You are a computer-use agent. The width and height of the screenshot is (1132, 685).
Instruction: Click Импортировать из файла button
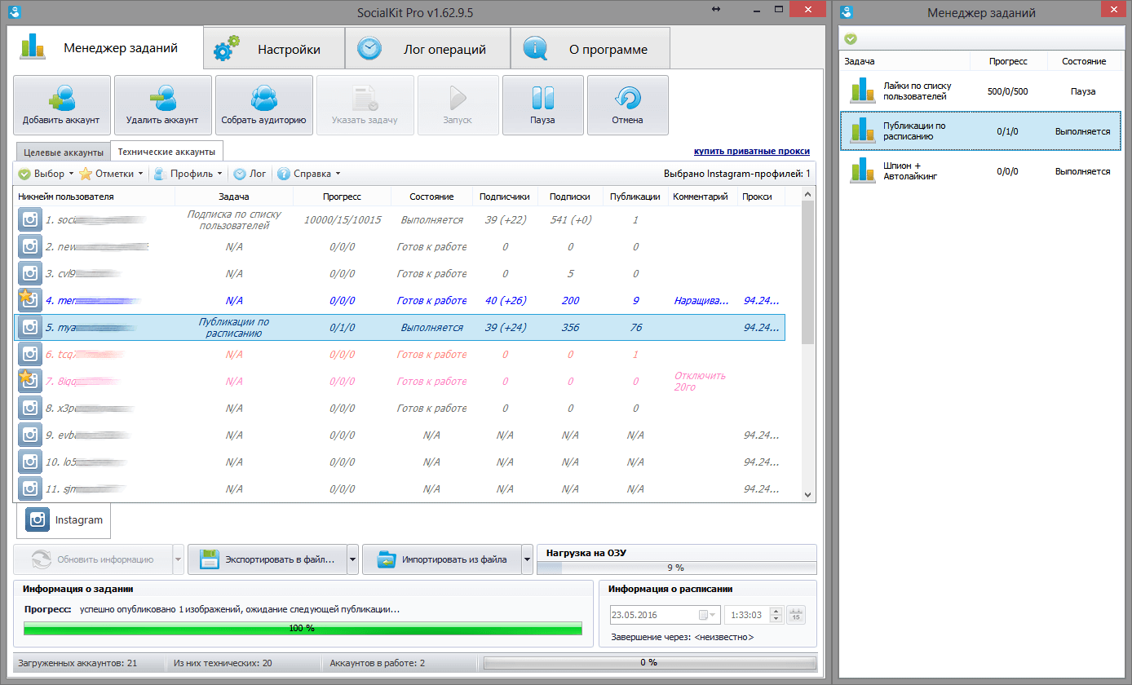point(441,559)
